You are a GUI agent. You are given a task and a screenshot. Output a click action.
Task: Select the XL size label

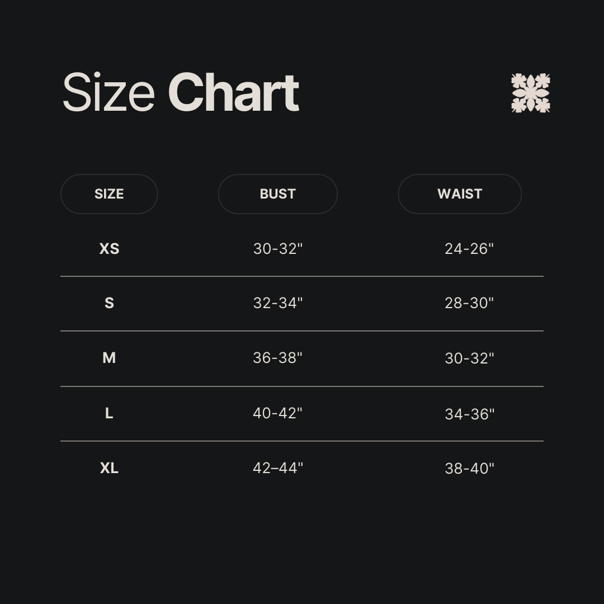[x=109, y=468]
